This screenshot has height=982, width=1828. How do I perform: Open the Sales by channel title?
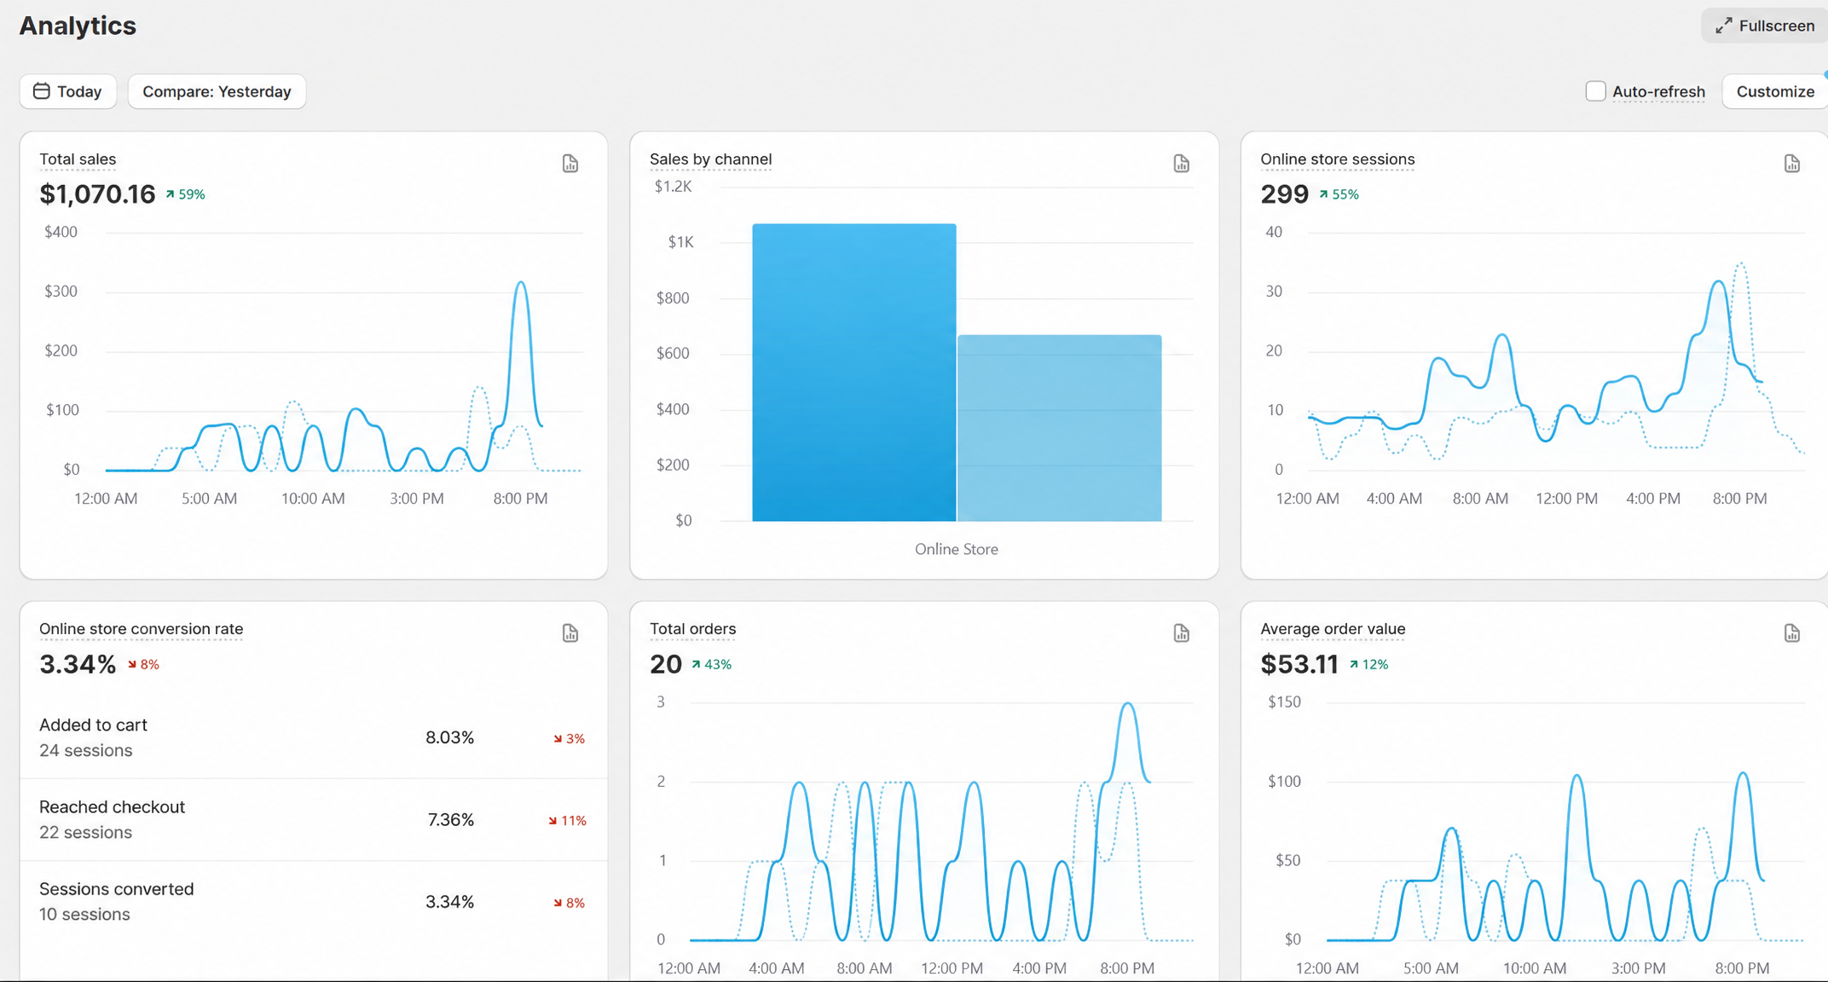click(x=710, y=159)
